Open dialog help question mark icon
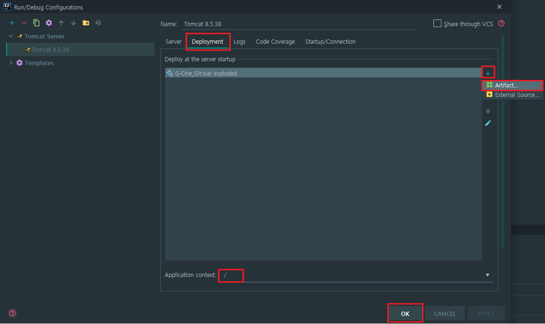The image size is (545, 324). 12,313
